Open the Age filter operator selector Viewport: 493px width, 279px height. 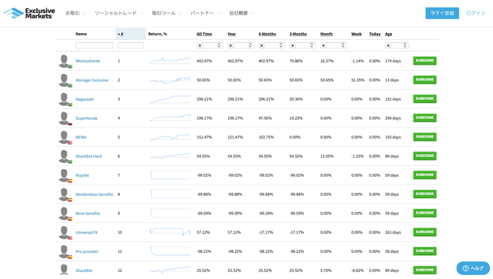[388, 45]
